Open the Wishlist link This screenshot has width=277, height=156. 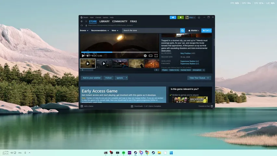point(194,31)
